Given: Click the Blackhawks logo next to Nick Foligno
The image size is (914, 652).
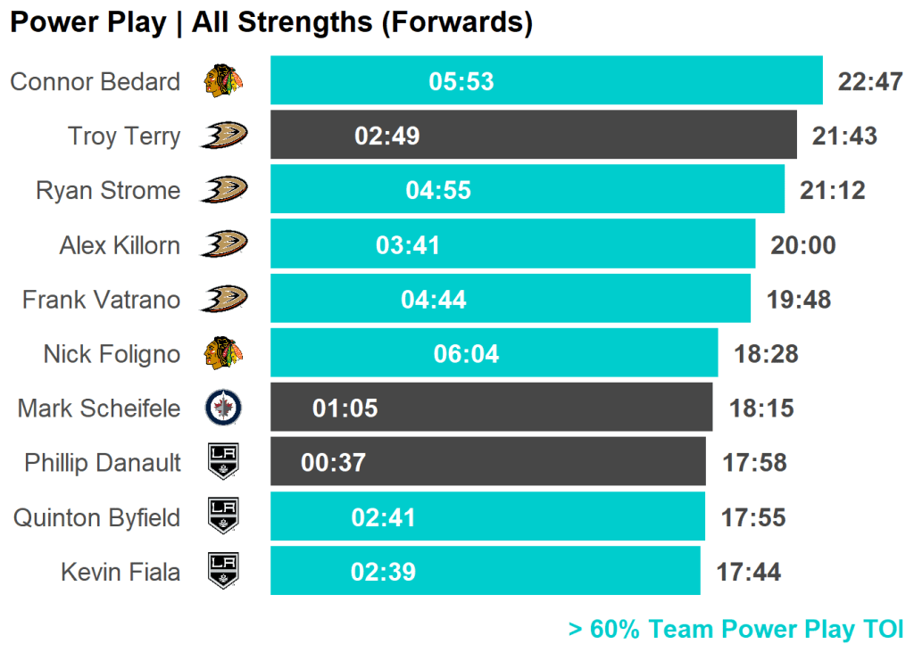Looking at the screenshot, I should click(223, 354).
